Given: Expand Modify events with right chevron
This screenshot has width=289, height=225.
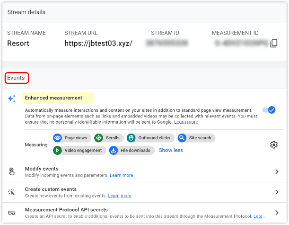Looking at the screenshot, I should pos(277,172).
